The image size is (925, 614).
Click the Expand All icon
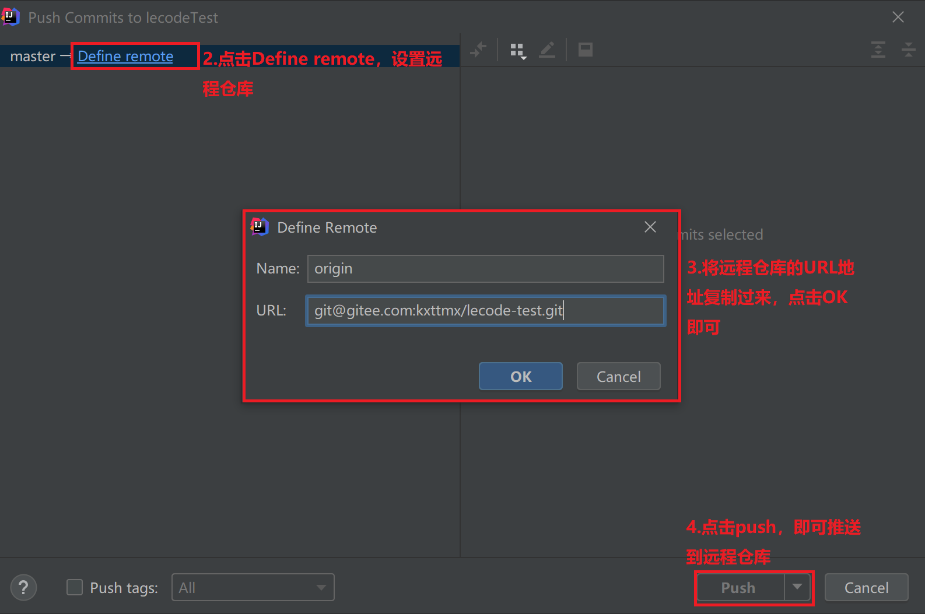point(878,50)
